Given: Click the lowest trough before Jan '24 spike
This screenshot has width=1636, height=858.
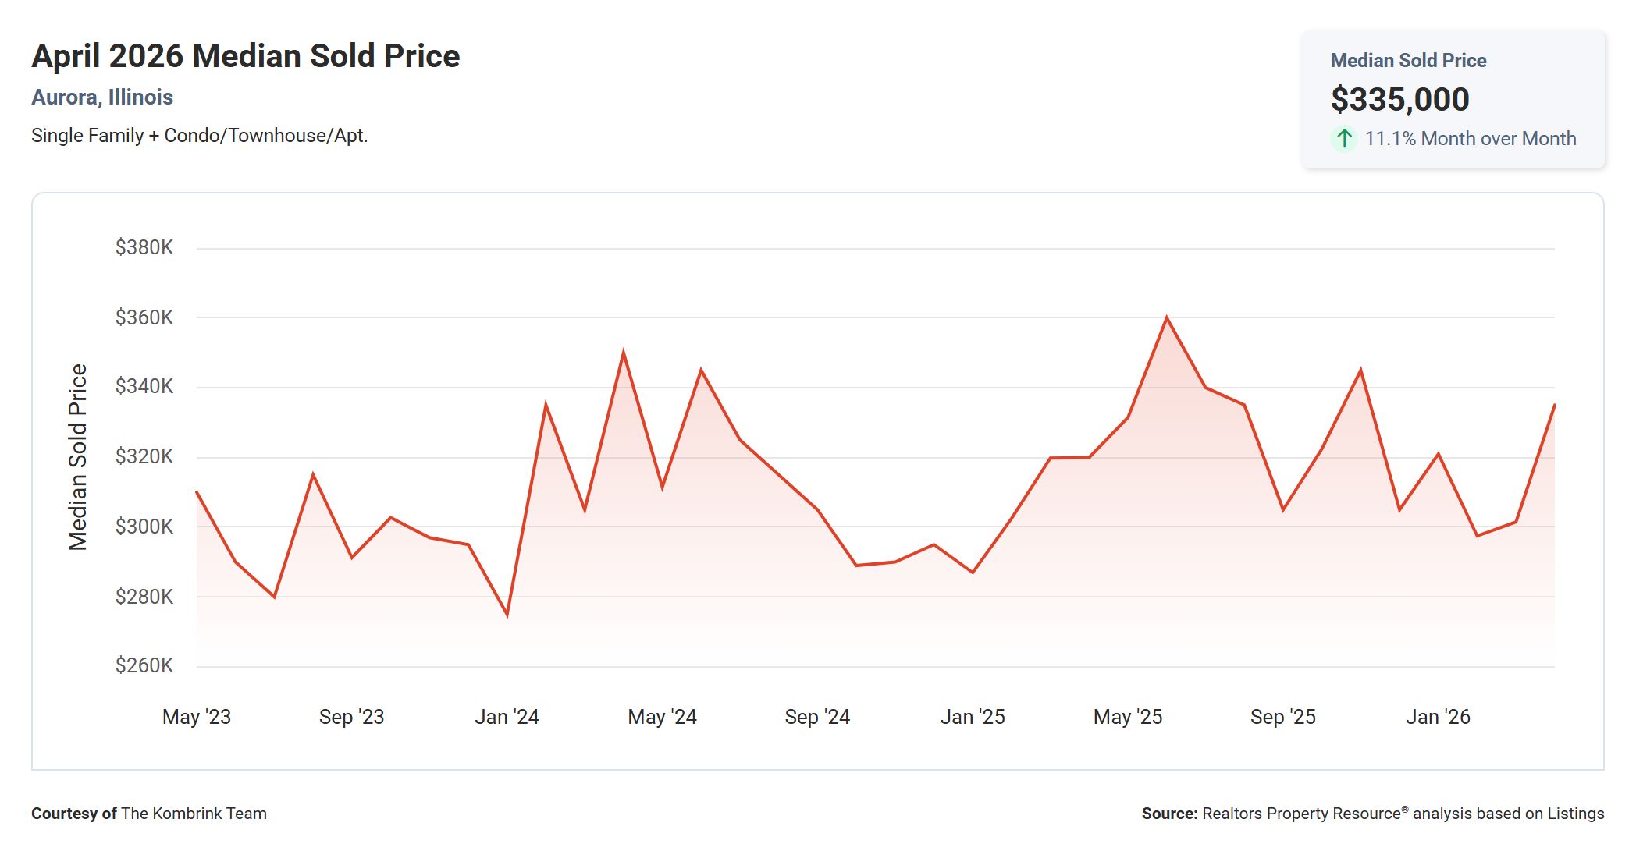Looking at the screenshot, I should click(507, 615).
